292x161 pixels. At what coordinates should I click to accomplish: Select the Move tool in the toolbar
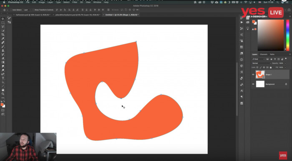tap(3, 19)
